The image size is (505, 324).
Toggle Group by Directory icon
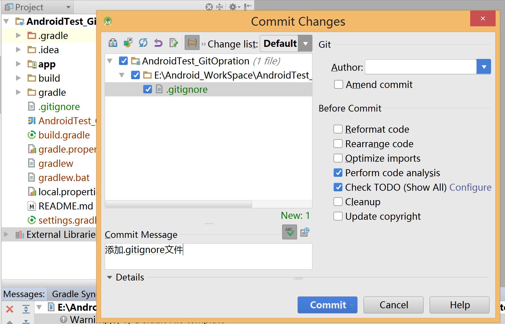[x=192, y=43]
